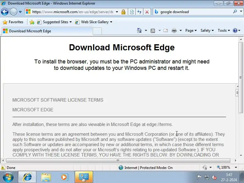244x183 pixels.
Task: Click the magnifier Search icon
Action: click(235, 12)
